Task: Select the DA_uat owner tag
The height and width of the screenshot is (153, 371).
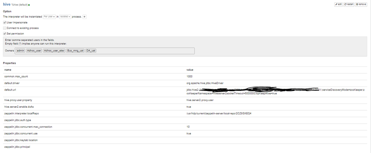Action: click(91, 51)
